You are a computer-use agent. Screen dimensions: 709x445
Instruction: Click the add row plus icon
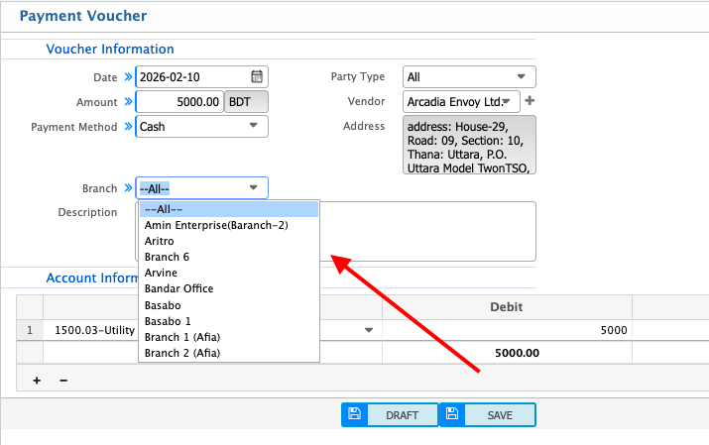click(37, 380)
